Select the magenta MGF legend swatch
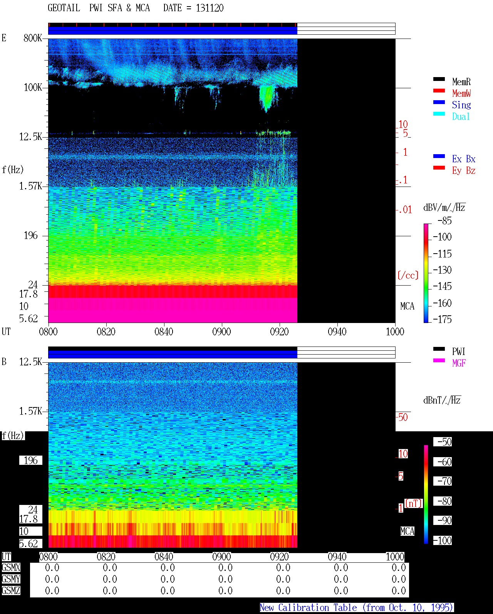493x614 pixels. [439, 360]
